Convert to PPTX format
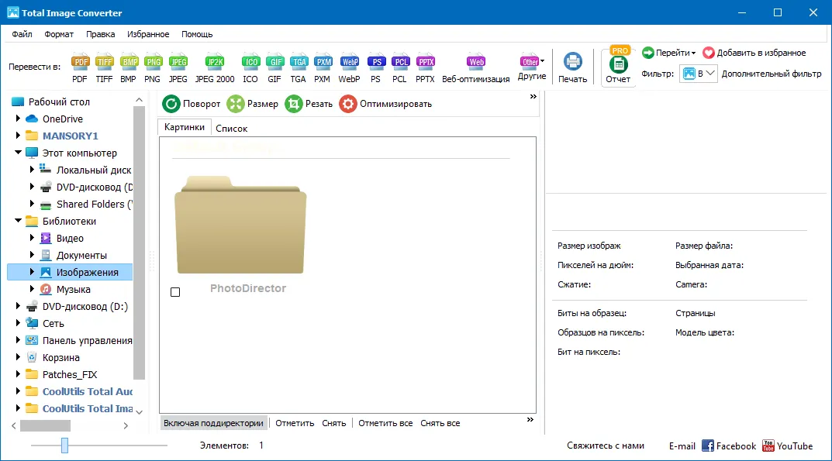 tap(425, 68)
